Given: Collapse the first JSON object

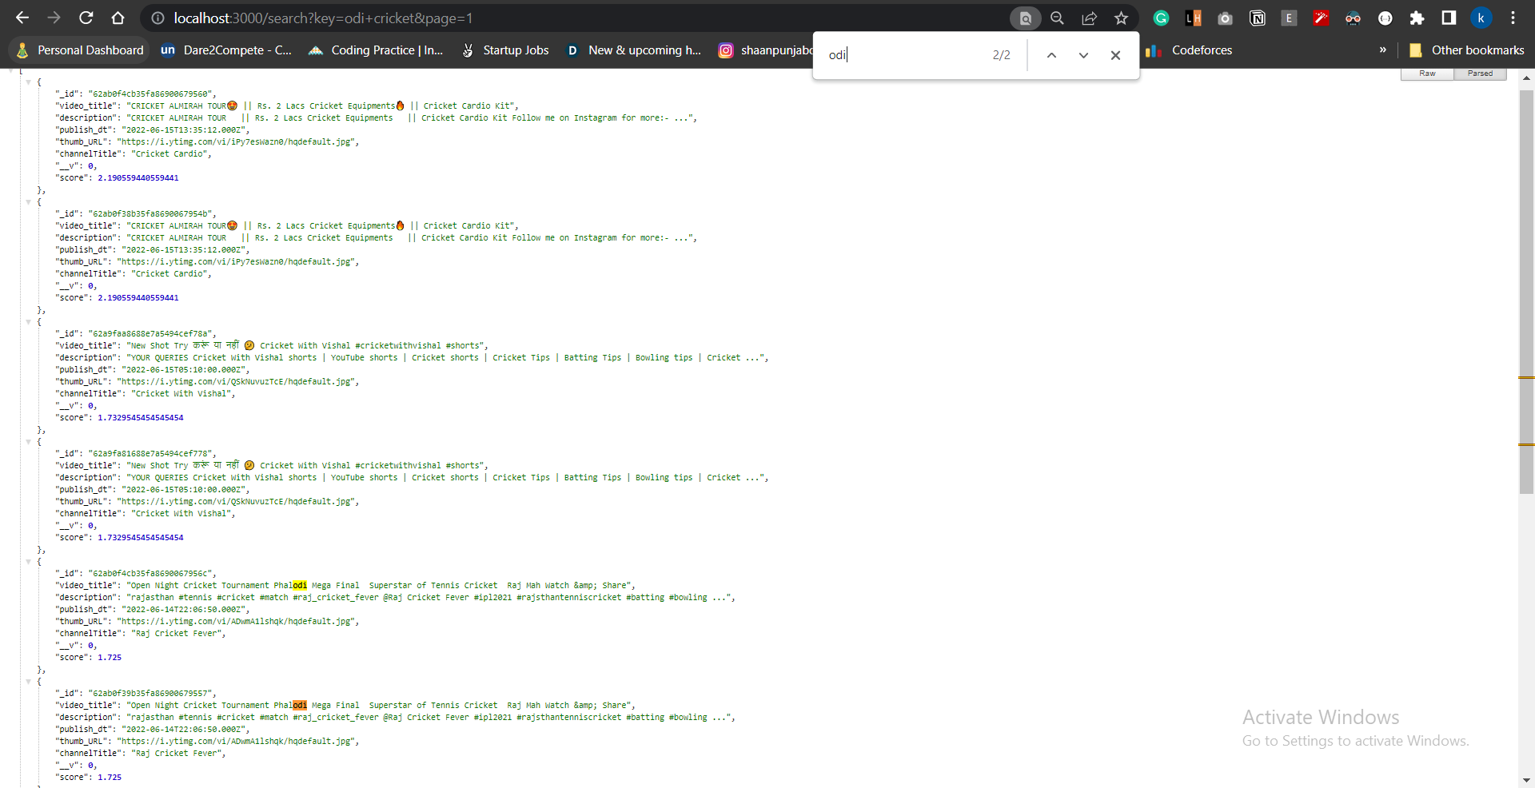Looking at the screenshot, I should click(x=29, y=82).
